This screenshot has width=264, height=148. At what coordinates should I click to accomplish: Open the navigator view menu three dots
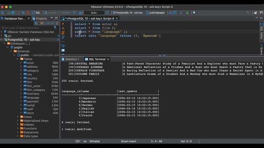tap(57, 23)
